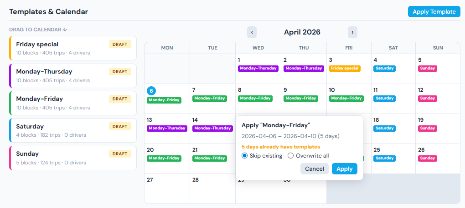Select the Saturday template card
The height and width of the screenshot is (208, 465).
tap(73, 130)
